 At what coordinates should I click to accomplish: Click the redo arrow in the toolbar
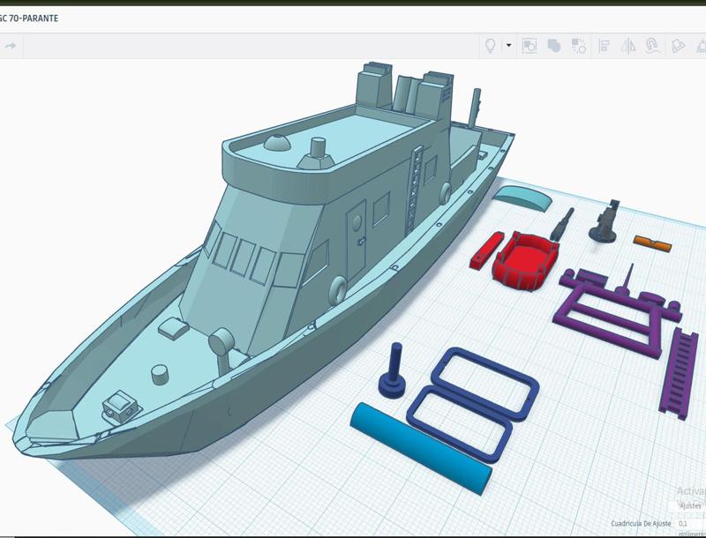tap(11, 46)
